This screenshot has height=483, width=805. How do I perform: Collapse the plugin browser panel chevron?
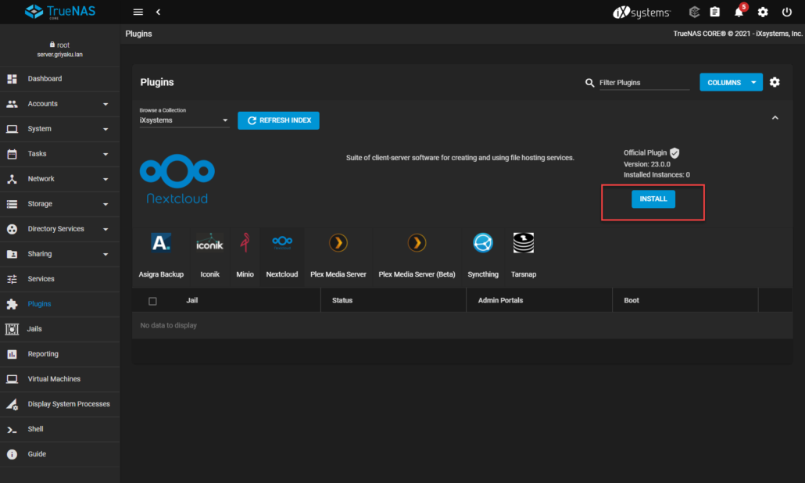point(775,118)
